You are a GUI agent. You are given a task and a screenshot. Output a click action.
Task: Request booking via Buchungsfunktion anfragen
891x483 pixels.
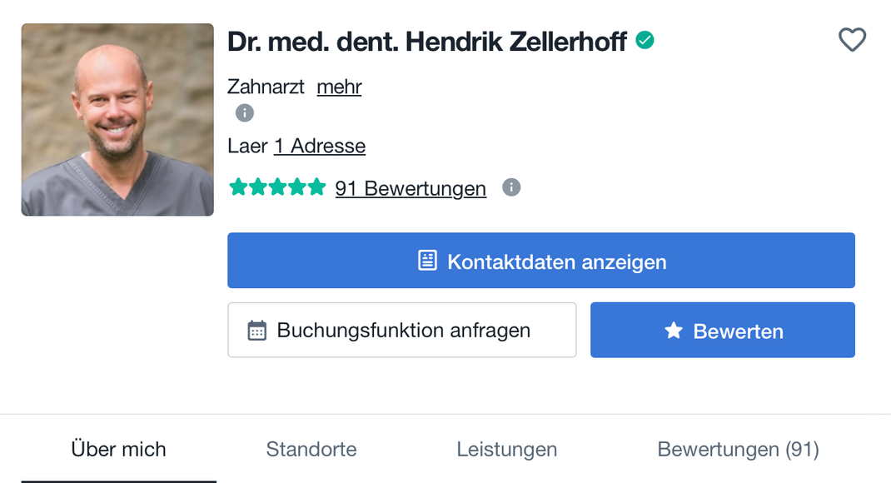[x=401, y=330]
